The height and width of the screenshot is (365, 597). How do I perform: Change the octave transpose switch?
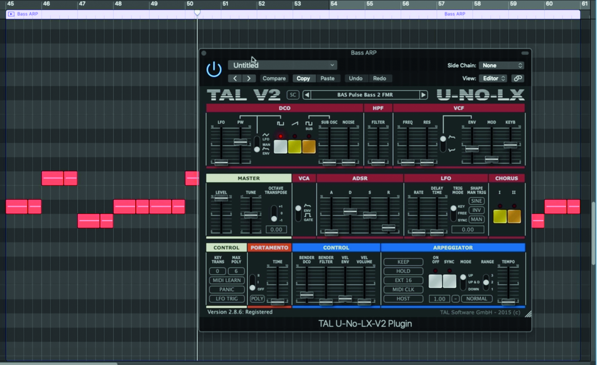[x=274, y=213]
